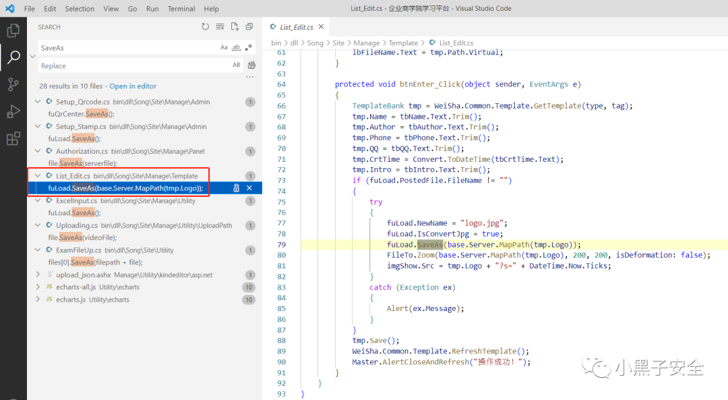Open the Help menu
Image resolution: width=728 pixels, height=400 pixels.
tap(211, 8)
